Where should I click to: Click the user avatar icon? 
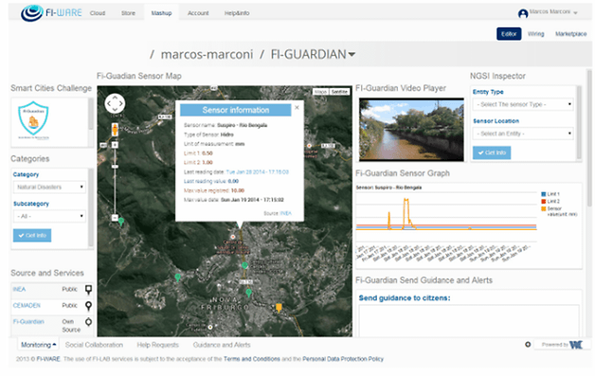point(523,13)
